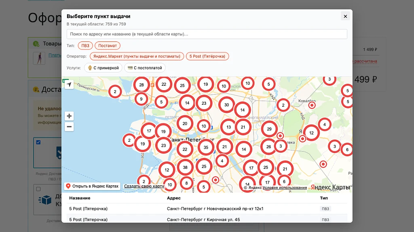
Task: Select the Кирочная ул. 45 pickup row
Action: [x=207, y=219]
